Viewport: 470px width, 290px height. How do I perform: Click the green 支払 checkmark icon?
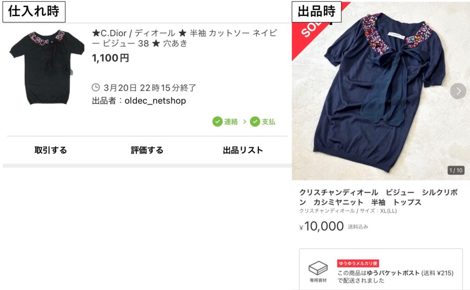(255, 122)
